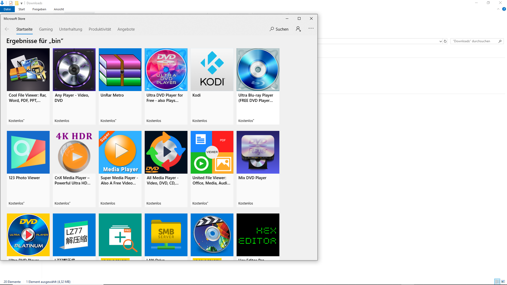Open the Store three-dots more menu
Screen dimensions: 507x285
click(311, 28)
